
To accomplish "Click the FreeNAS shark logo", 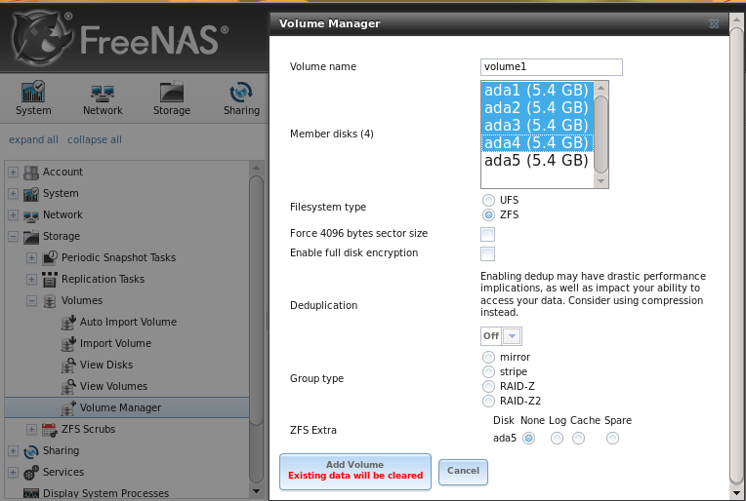I will click(x=42, y=38).
